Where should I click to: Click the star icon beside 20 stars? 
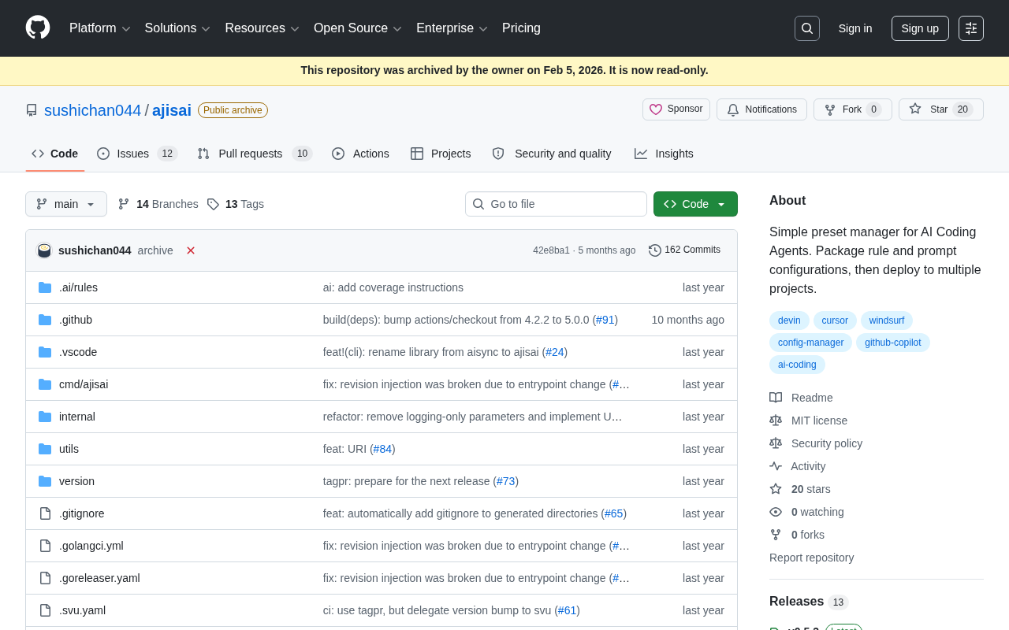[x=776, y=489]
